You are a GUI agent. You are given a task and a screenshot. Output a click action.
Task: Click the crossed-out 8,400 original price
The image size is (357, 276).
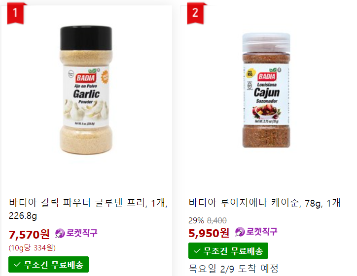217,220
